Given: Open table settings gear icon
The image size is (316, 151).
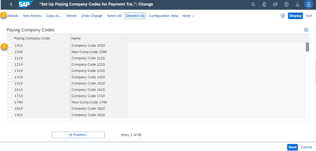Looking at the screenshot, I should click(306, 30).
